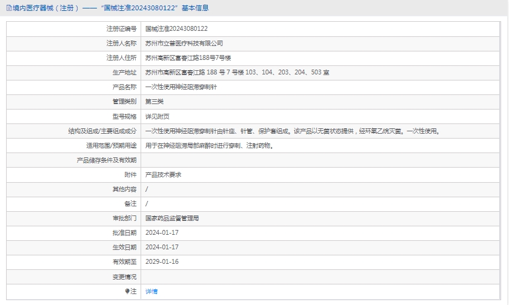Viewport: 509px width, 305px height.
Task: Click registrant name 苏州市立普医疗科技有限公司
Action: [184, 44]
